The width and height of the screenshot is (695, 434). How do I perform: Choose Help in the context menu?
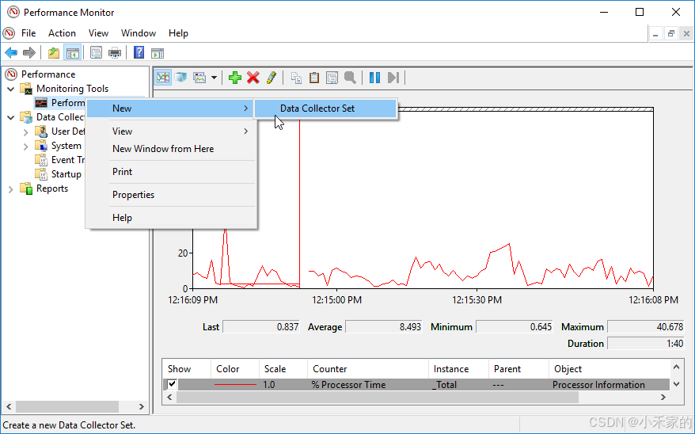point(172,218)
